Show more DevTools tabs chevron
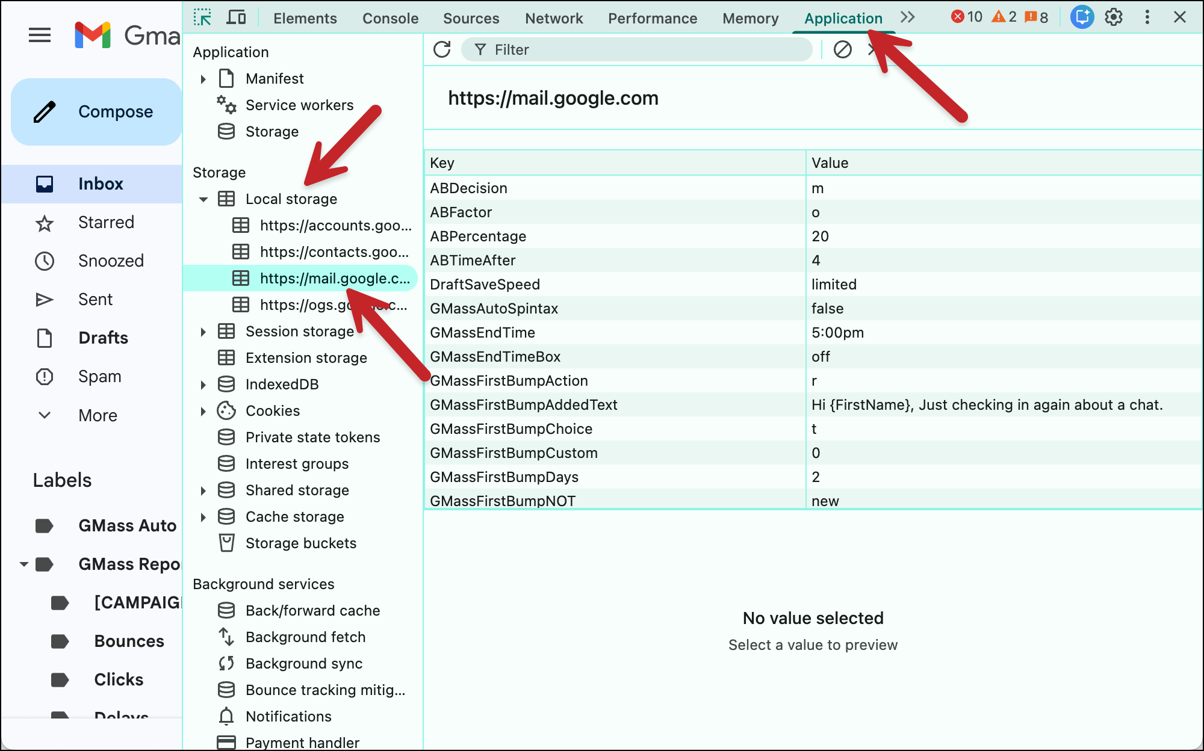 point(908,17)
